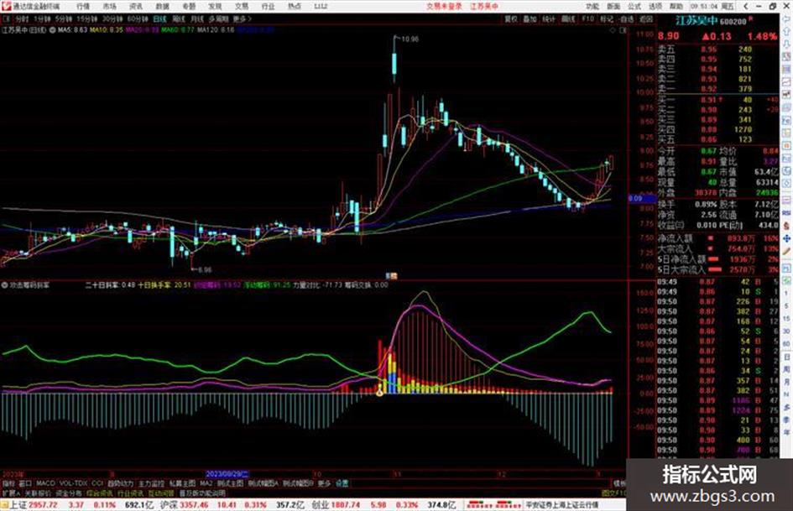
Task: Click 平安证券上海上证云行情 server status
Action: click(x=562, y=505)
